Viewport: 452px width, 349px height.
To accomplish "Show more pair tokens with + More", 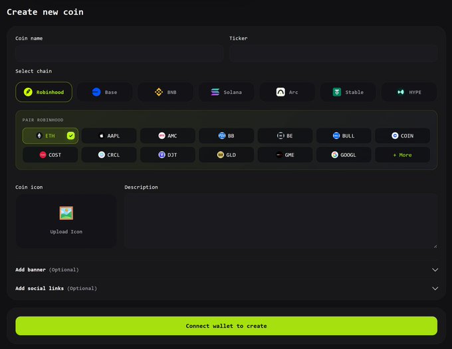I will click(x=402, y=155).
